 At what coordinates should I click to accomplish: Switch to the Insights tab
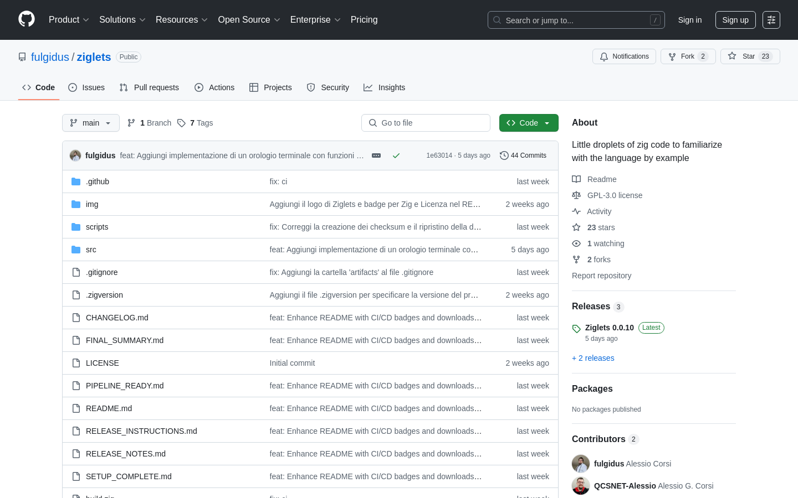coord(385,87)
